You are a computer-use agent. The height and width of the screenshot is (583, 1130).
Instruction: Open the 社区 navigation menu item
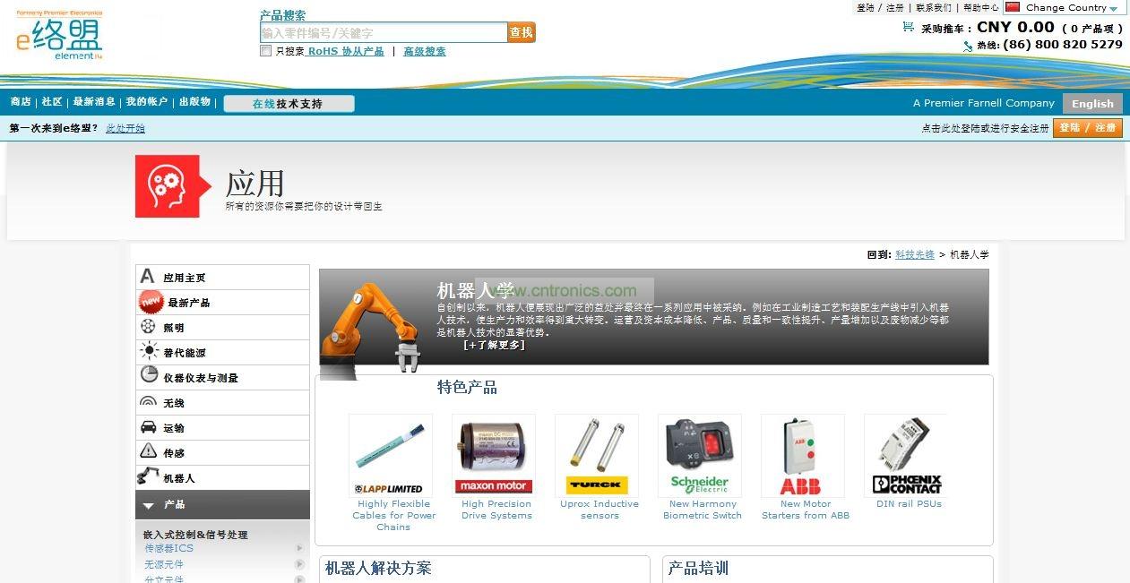point(52,102)
